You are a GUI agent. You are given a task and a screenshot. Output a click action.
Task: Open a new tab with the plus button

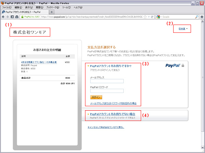coord(52,12)
